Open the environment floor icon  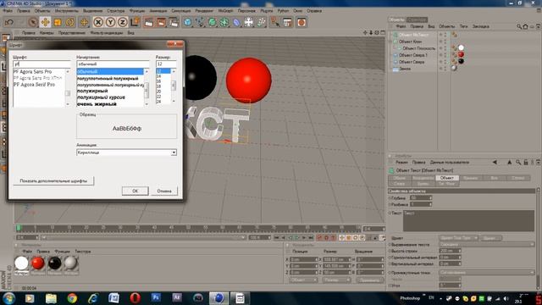coord(248,23)
